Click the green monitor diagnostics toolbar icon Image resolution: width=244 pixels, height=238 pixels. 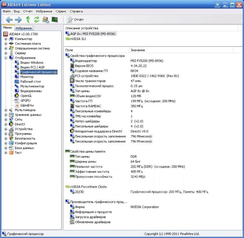pos(55,19)
